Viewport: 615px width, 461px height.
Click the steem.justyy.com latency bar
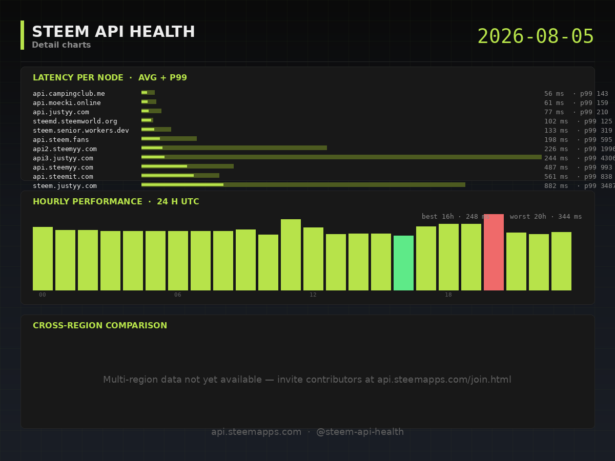pyautogui.click(x=303, y=185)
